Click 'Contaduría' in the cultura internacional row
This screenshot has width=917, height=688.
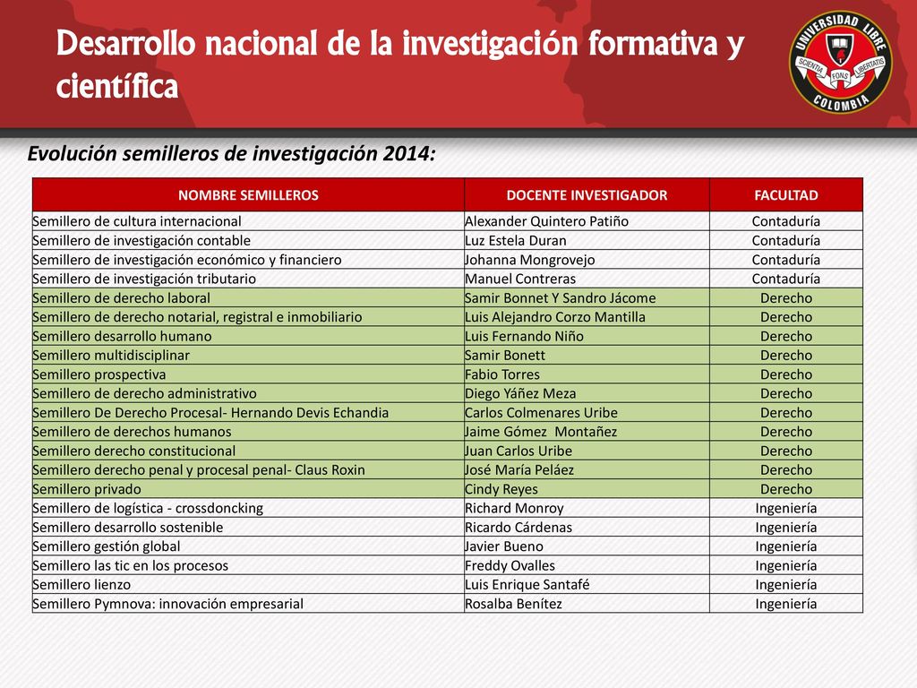coord(786,221)
